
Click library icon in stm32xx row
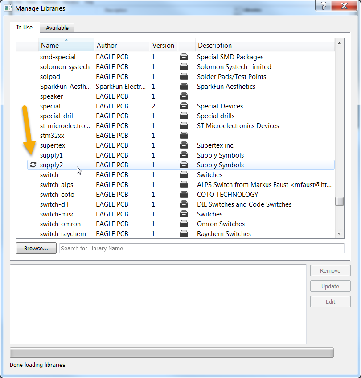point(184,136)
